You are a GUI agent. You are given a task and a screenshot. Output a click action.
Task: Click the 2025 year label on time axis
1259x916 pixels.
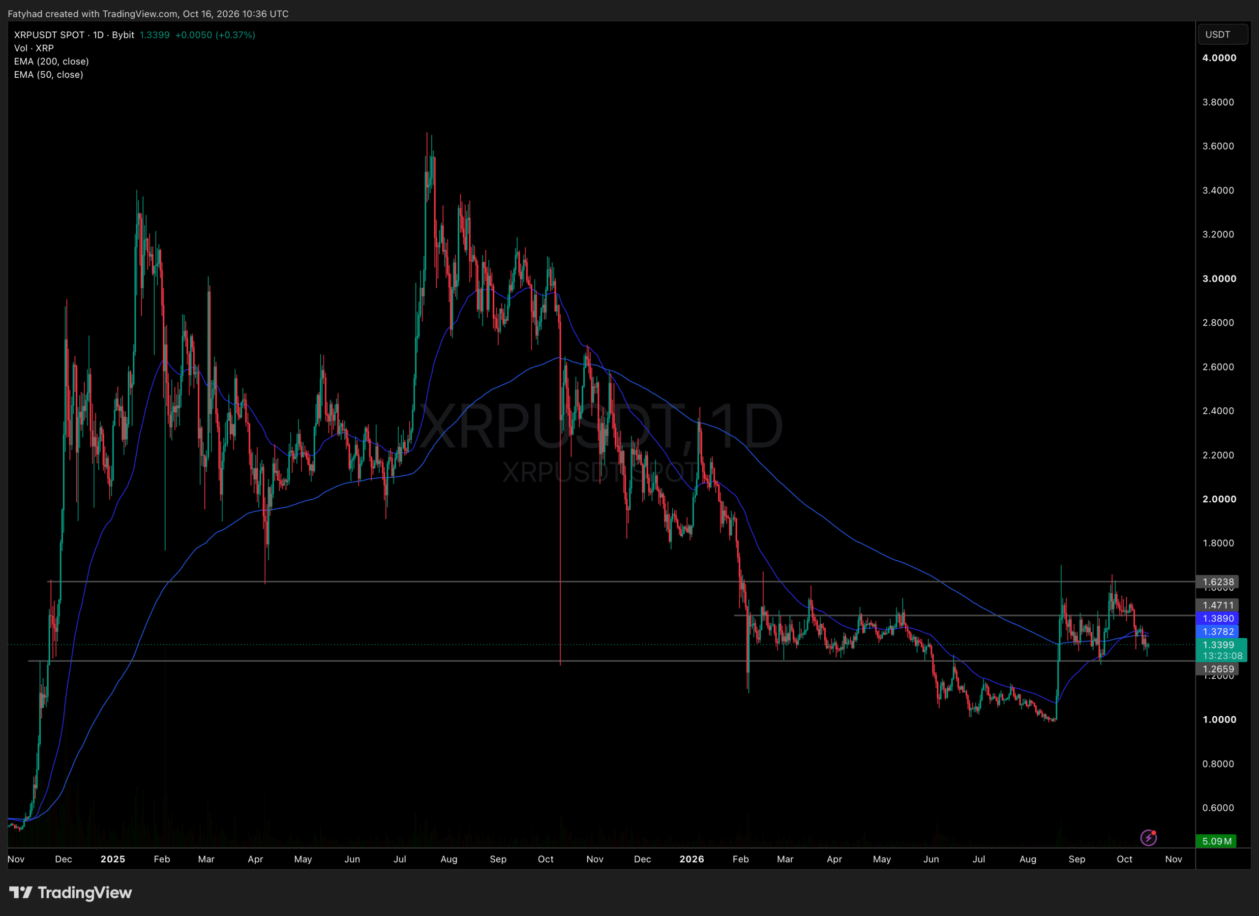tap(113, 859)
